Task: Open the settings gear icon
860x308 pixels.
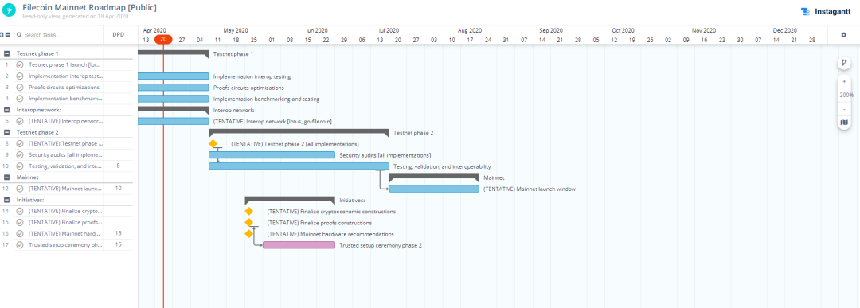Action: pyautogui.click(x=843, y=34)
